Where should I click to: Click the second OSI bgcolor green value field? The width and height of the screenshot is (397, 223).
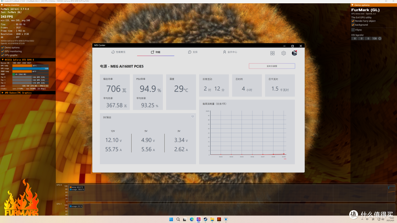click(x=361, y=39)
